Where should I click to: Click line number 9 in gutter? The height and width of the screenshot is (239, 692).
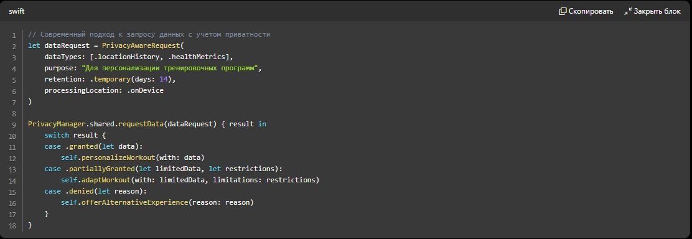tap(14, 124)
